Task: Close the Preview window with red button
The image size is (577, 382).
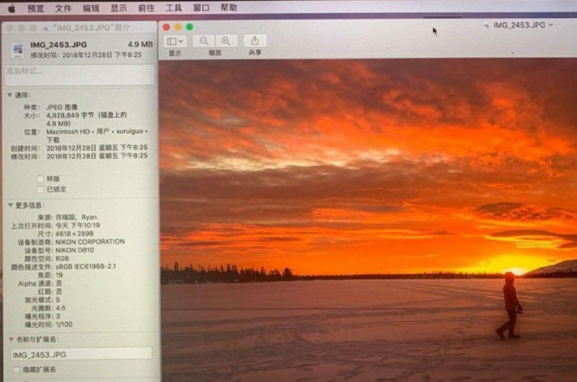Action: click(x=167, y=27)
